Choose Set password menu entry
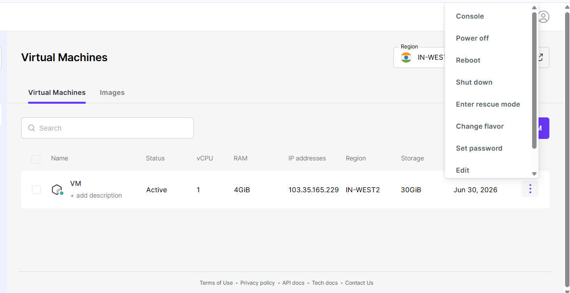 click(479, 148)
